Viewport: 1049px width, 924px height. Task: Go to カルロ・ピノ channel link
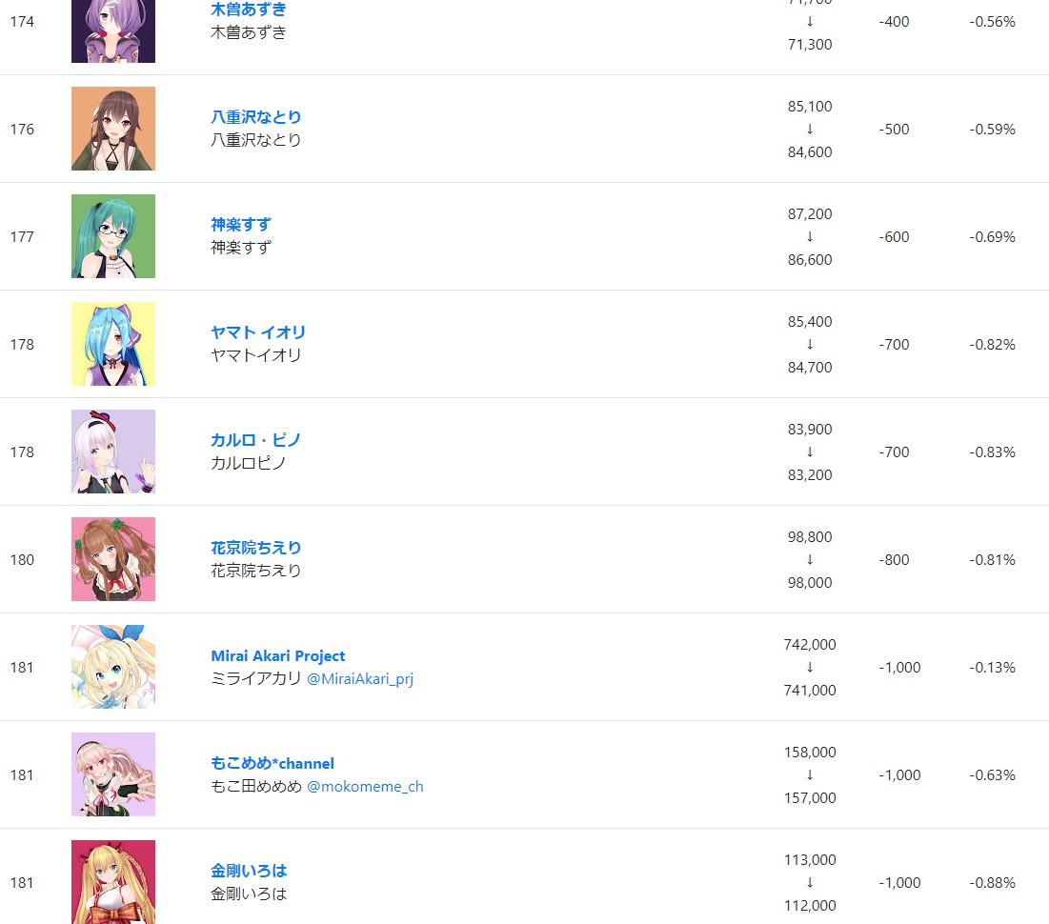coord(255,440)
